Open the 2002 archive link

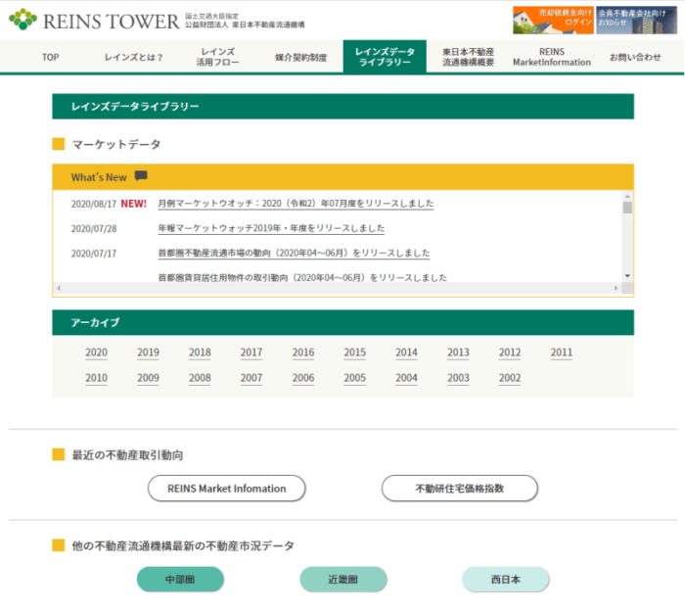click(510, 378)
